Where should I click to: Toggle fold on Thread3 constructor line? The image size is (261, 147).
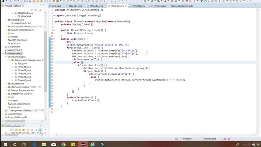pyautogui.click(x=54, y=30)
